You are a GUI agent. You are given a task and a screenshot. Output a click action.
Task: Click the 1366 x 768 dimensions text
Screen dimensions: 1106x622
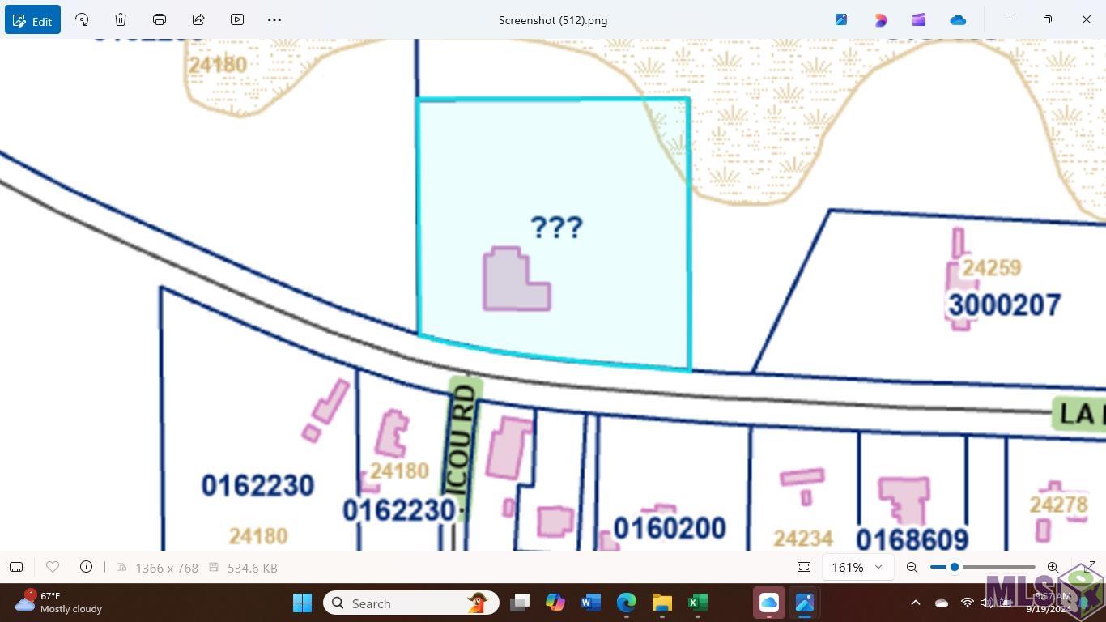(167, 568)
